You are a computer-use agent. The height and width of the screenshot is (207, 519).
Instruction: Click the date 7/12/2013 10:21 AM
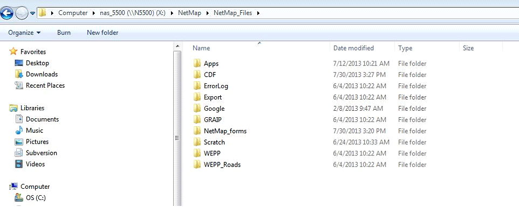361,63
